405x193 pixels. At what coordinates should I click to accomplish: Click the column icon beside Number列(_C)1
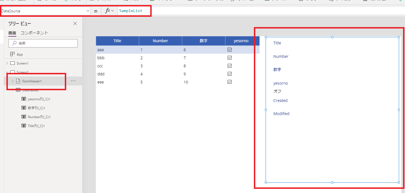pos(24,116)
